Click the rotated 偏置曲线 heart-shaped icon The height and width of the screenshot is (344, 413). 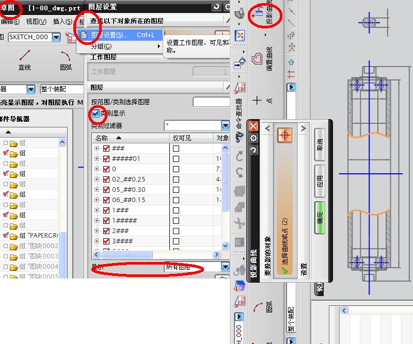(257, 58)
